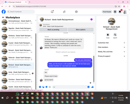Click Mark as pending button

click(x=53, y=30)
